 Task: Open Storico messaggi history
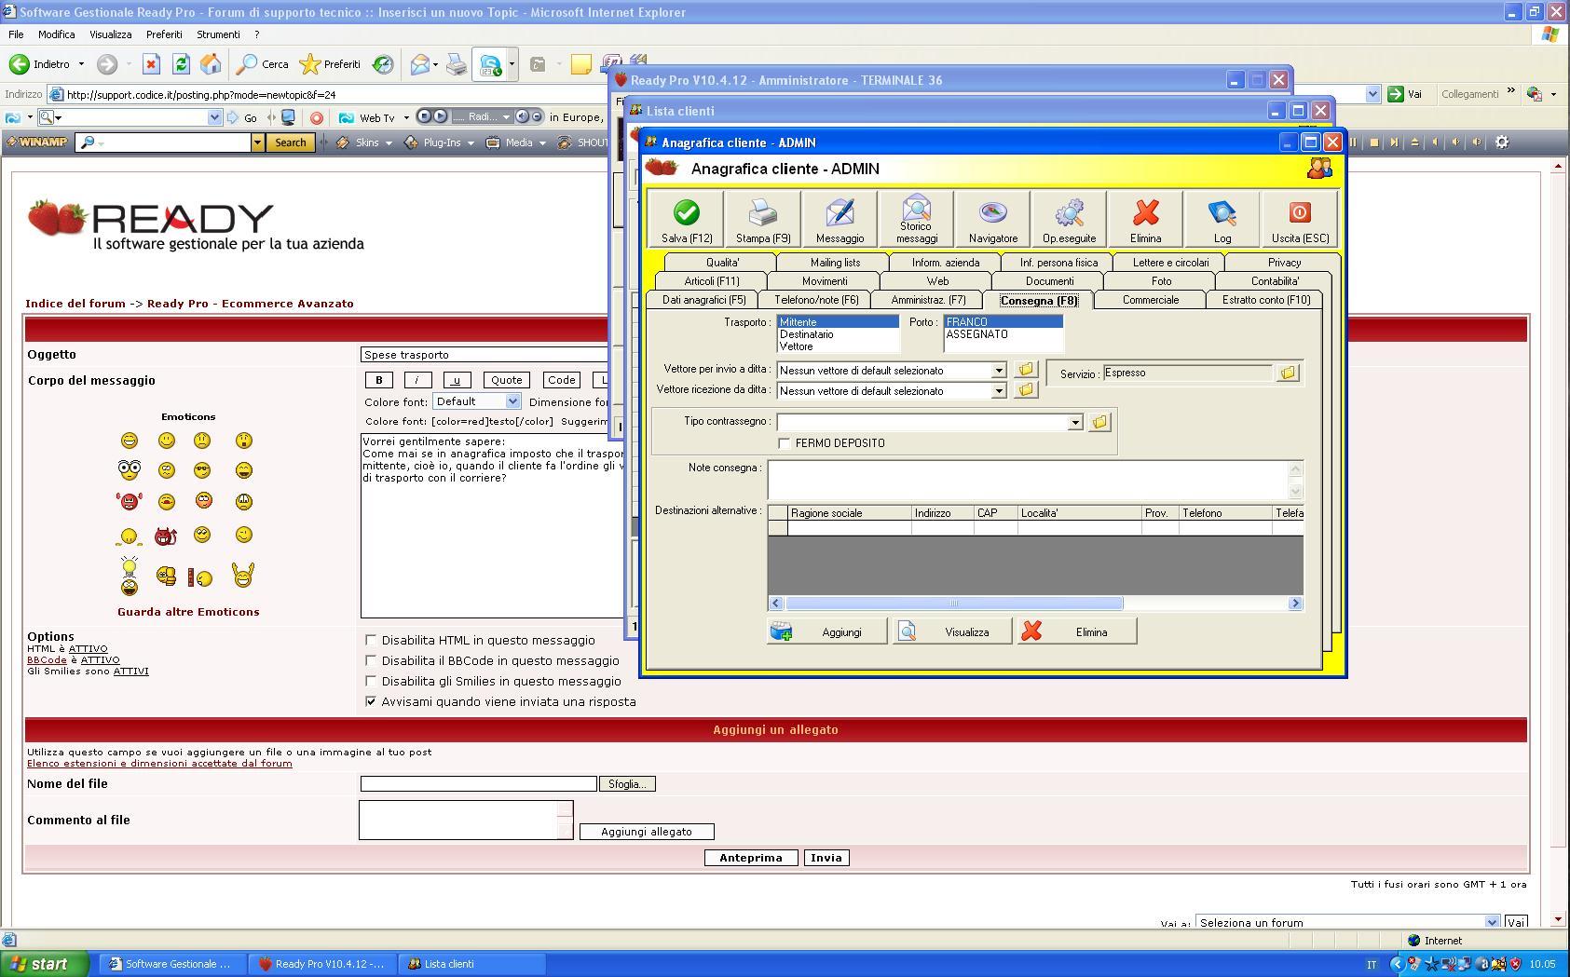tap(916, 220)
